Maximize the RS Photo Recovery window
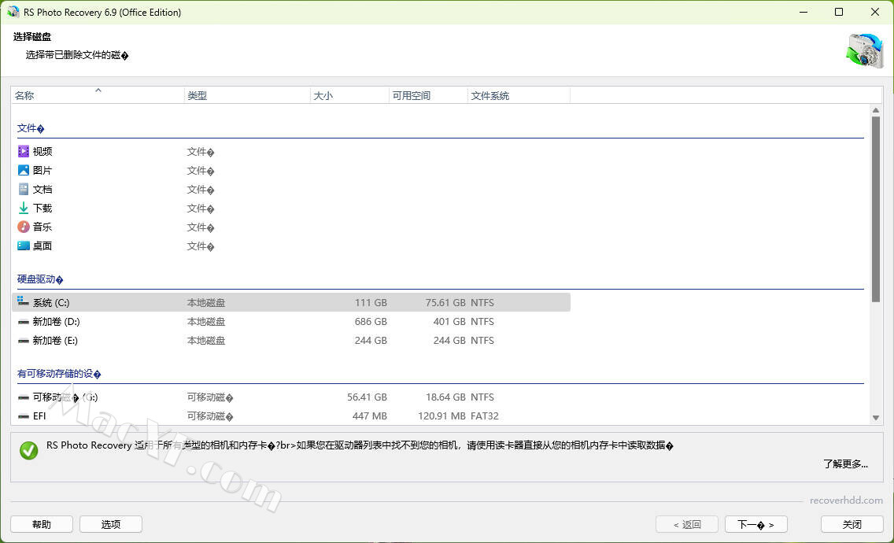This screenshot has height=543, width=894. [839, 12]
